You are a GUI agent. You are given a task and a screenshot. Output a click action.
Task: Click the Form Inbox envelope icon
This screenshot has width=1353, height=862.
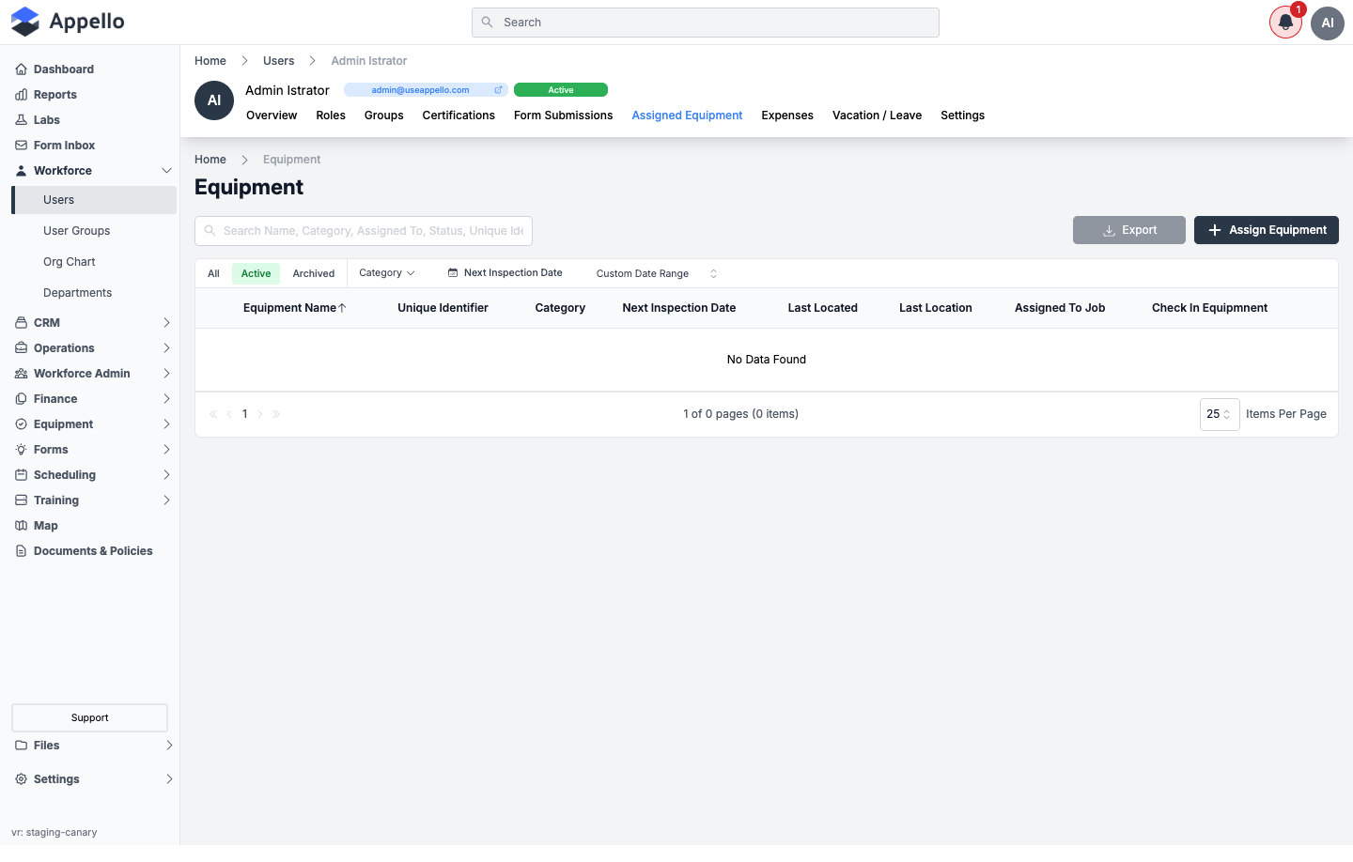click(x=21, y=146)
